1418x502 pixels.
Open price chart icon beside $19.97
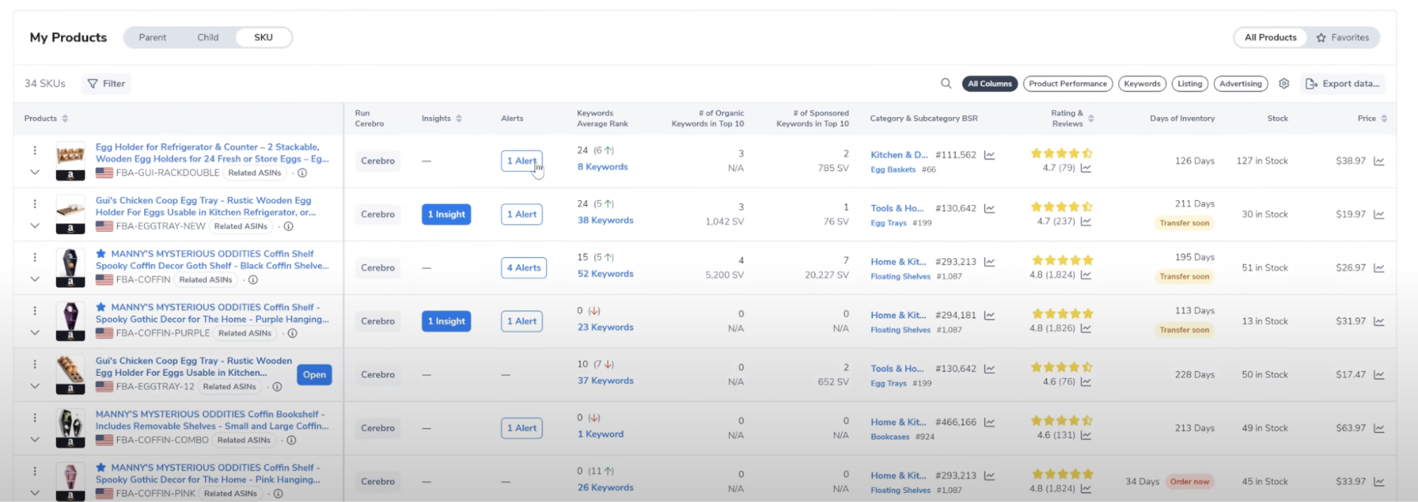[x=1379, y=214]
